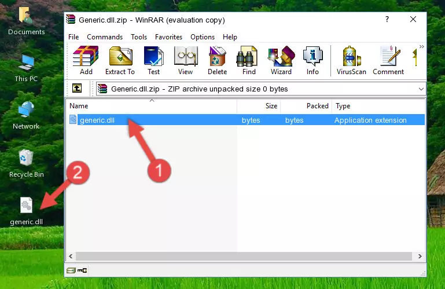Start VirusScan on the archive
Viewport: 445px width, 289px height.
(351, 61)
